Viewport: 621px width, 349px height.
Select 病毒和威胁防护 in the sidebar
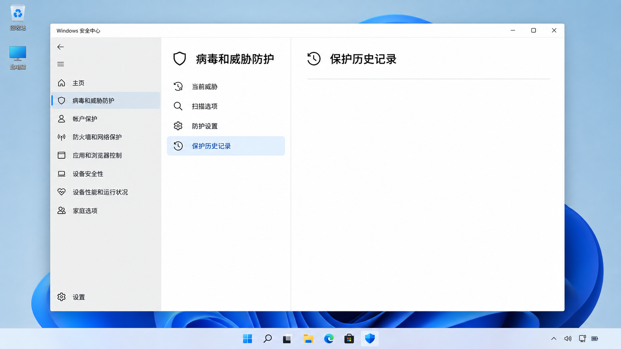click(106, 101)
